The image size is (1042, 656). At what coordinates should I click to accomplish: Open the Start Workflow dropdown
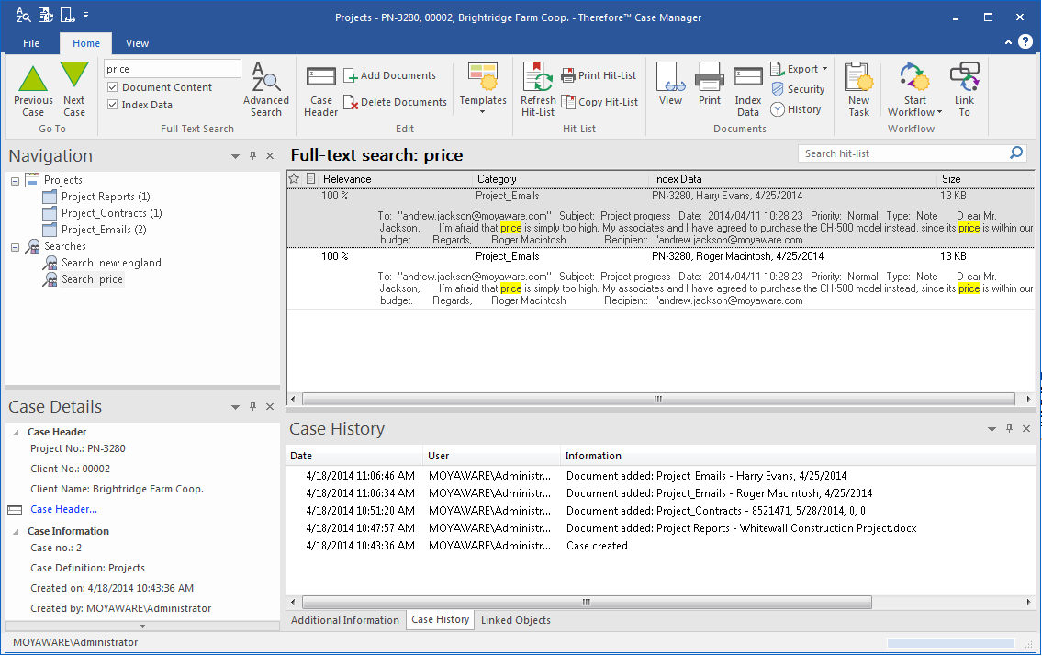(x=913, y=87)
